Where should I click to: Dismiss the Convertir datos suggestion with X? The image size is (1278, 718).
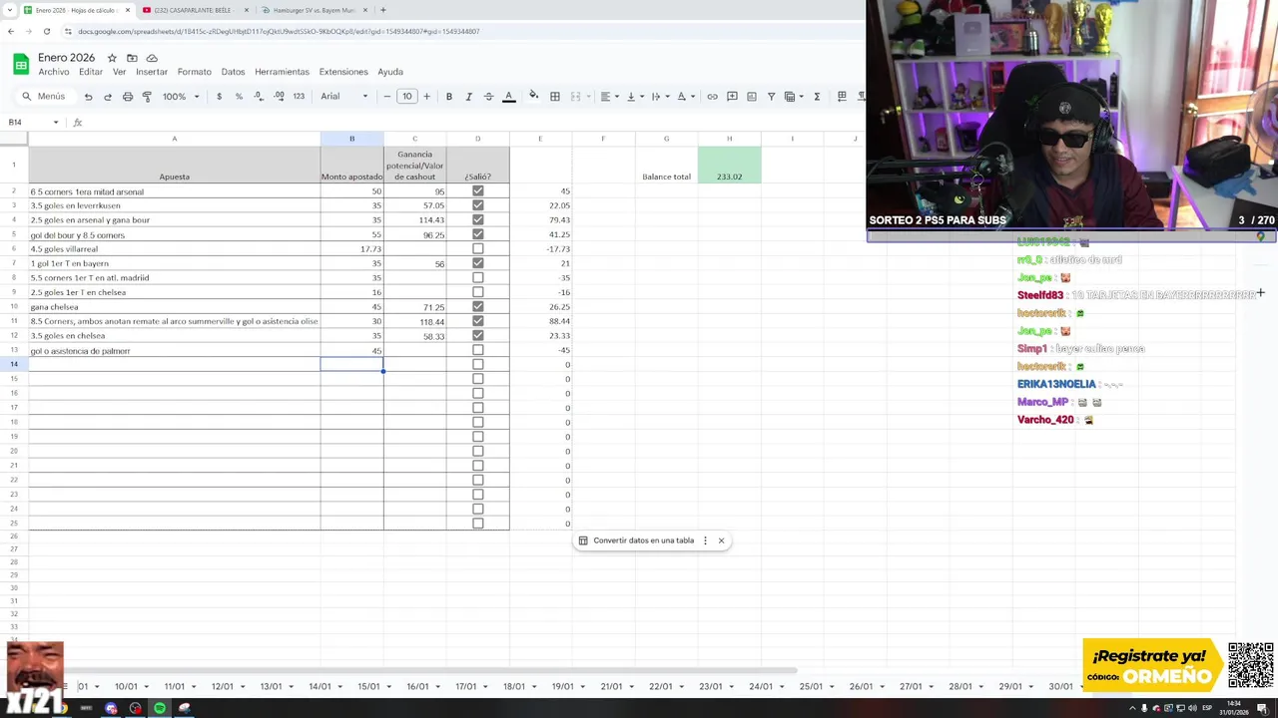[x=721, y=540]
